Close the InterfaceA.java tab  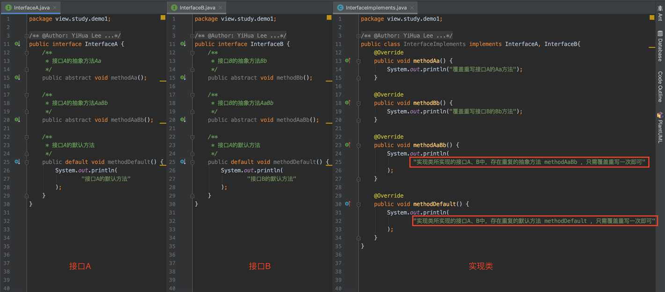click(55, 8)
